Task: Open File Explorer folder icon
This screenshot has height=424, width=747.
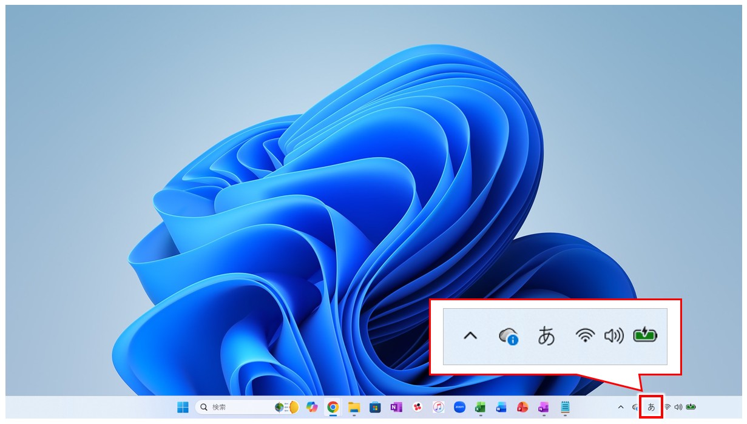Action: (x=354, y=407)
